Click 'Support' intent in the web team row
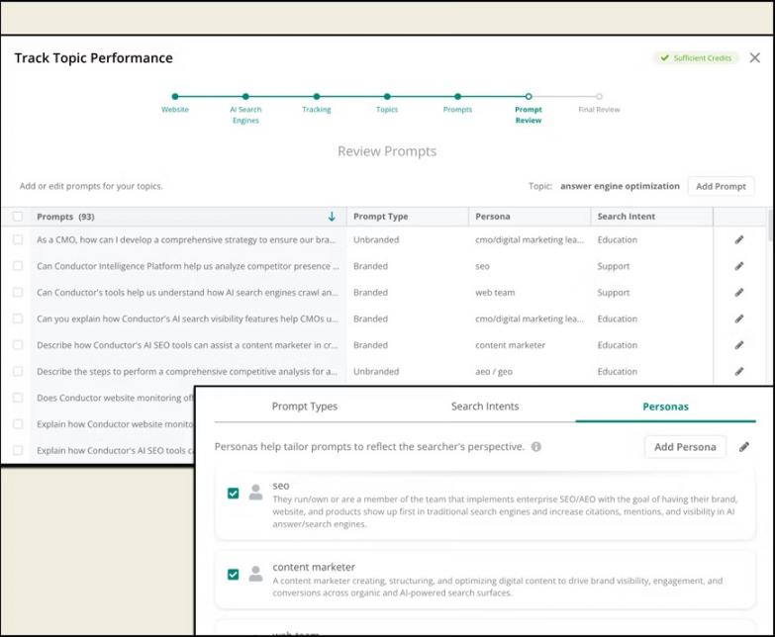 pos(614,293)
